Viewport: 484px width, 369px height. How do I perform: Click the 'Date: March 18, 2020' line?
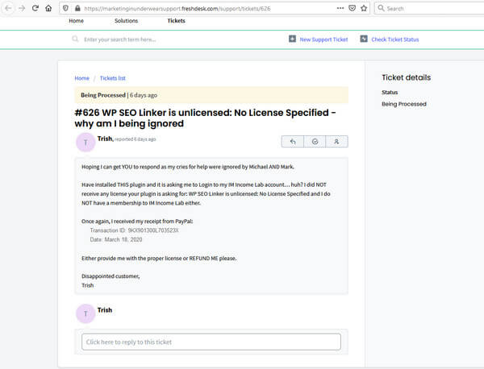(116, 239)
